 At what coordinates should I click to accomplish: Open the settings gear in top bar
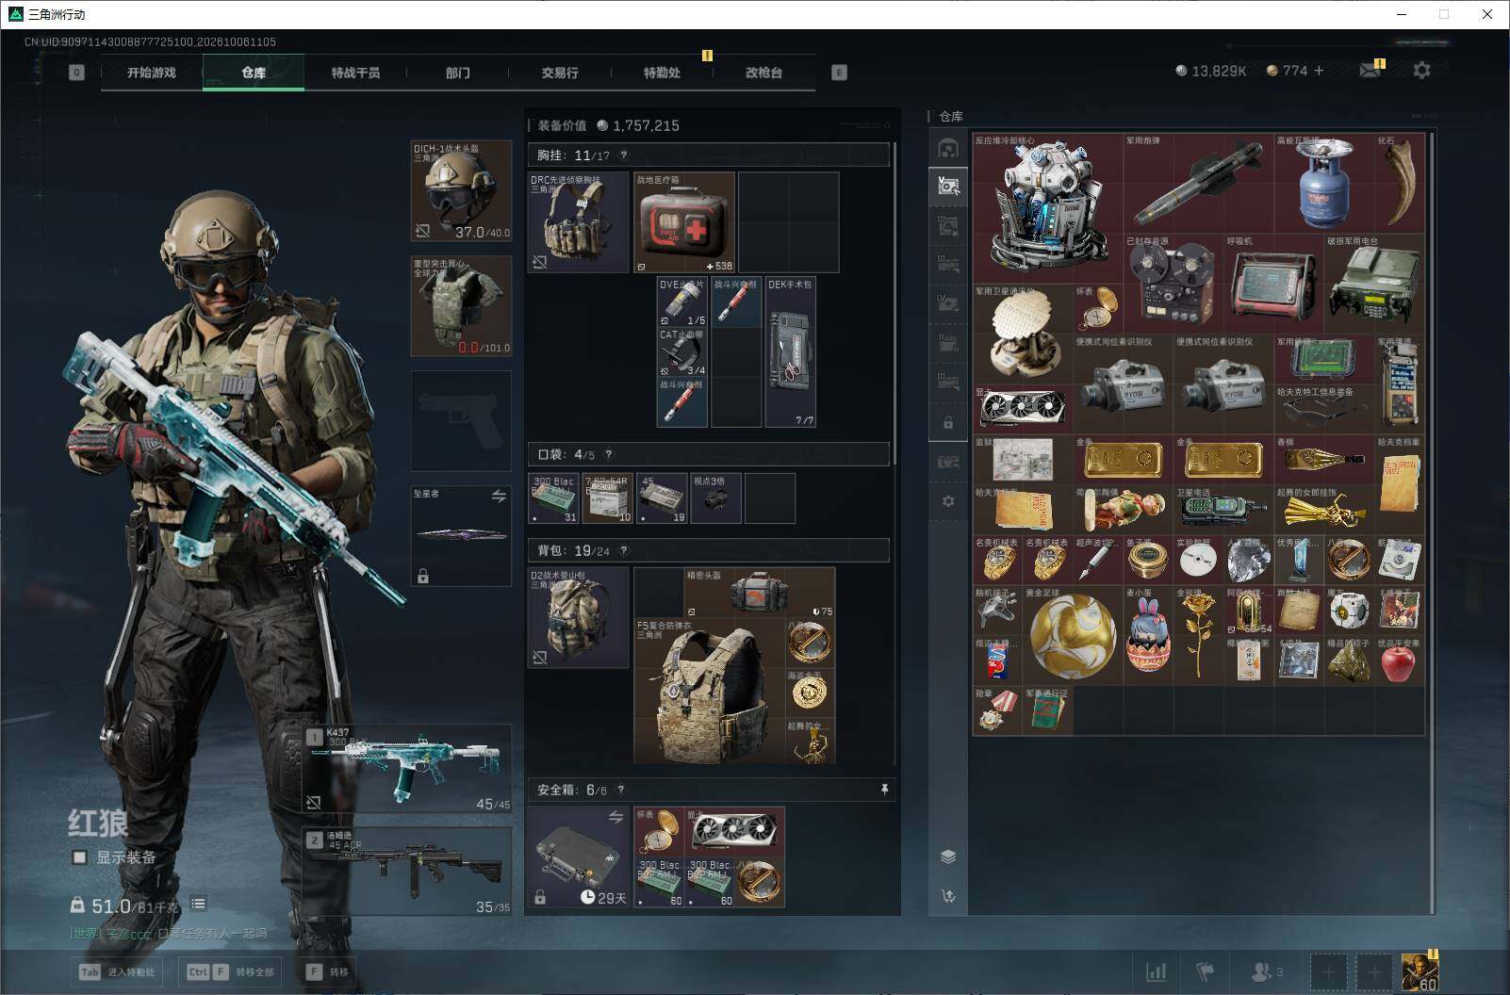[1421, 71]
